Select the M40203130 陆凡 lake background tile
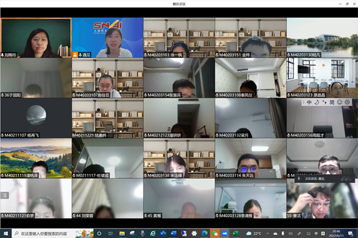The image size is (358, 238). click(322, 37)
